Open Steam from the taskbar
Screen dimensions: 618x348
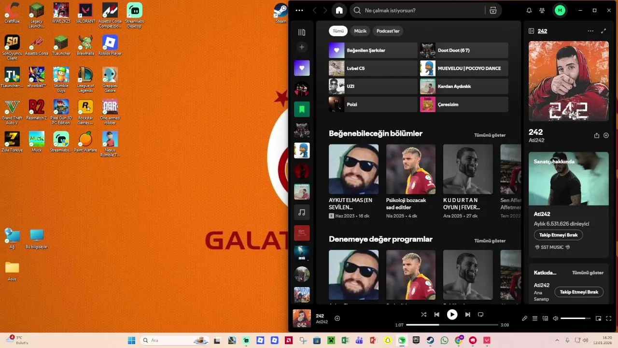430,340
